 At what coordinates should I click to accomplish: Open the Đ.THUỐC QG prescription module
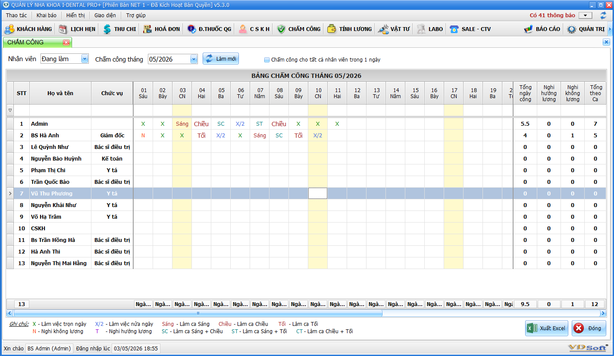[209, 29]
